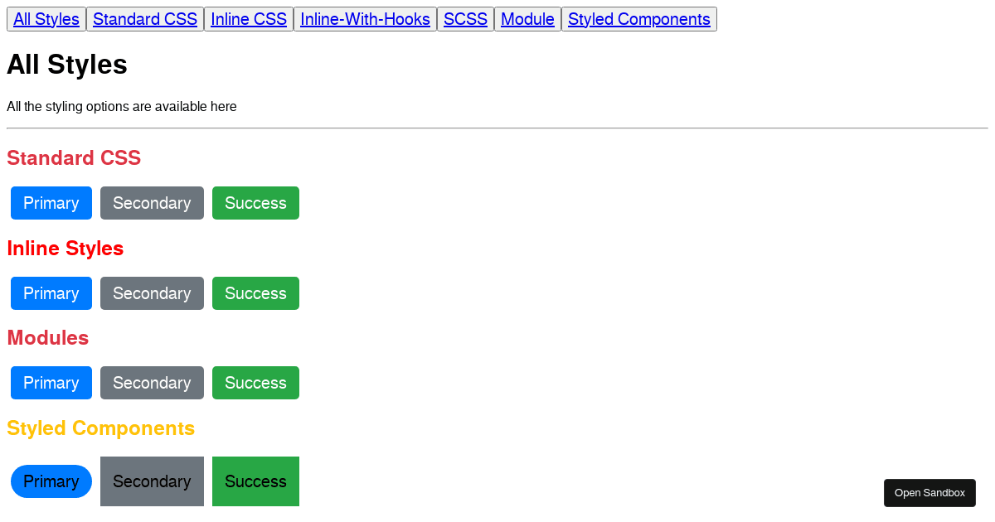
Task: Select the All Styles navigation tab
Action: [x=46, y=18]
